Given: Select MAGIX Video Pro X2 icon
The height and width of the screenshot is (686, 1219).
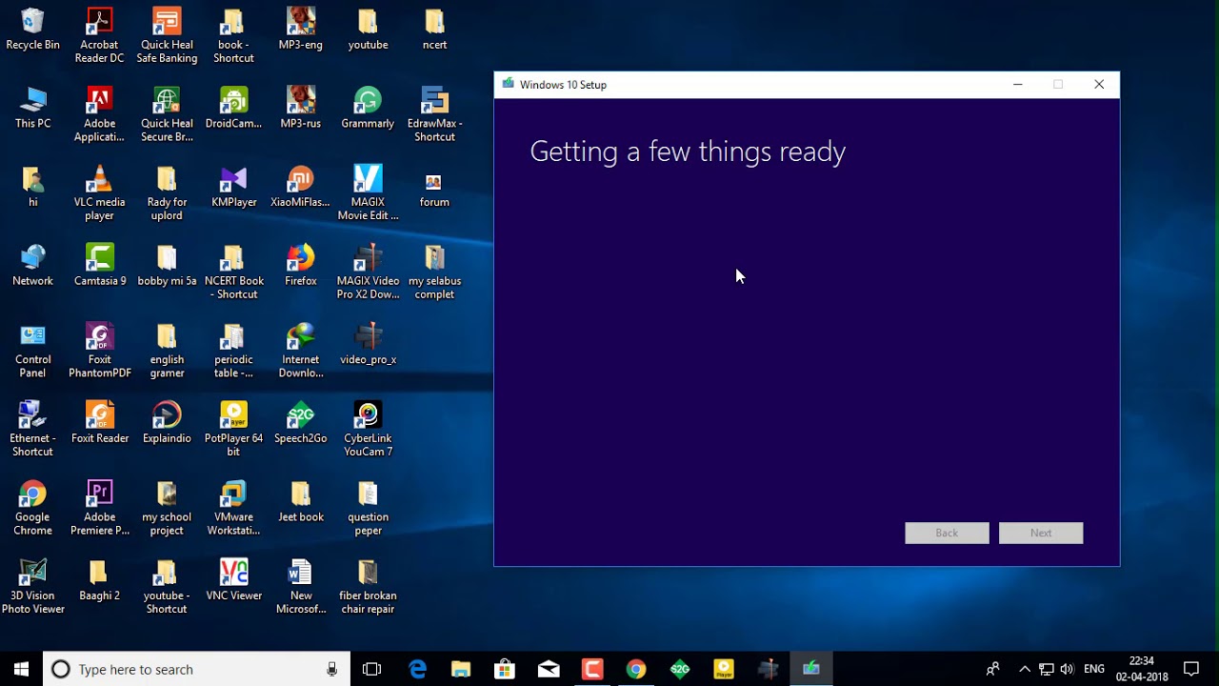Looking at the screenshot, I should (368, 272).
